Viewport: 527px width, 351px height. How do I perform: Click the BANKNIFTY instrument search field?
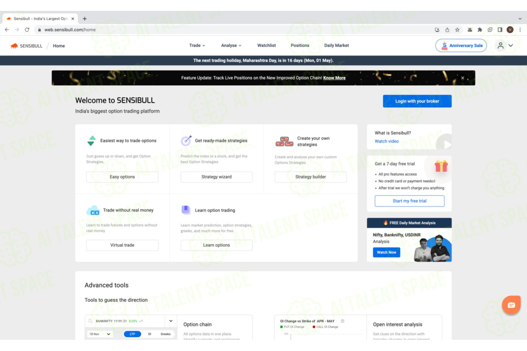point(125,321)
